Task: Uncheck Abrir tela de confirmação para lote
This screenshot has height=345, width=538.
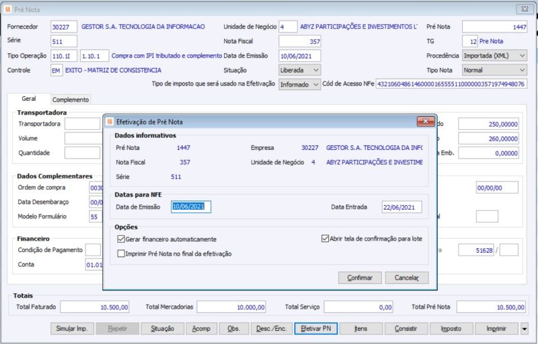Action: (325, 238)
